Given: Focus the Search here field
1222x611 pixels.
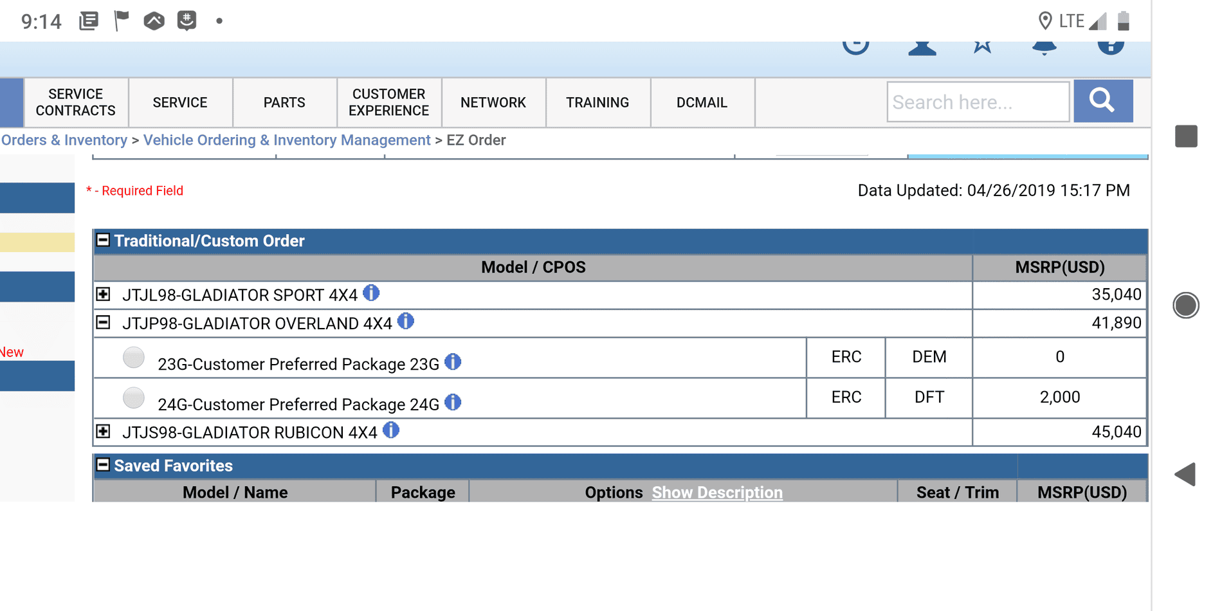Looking at the screenshot, I should pos(978,102).
